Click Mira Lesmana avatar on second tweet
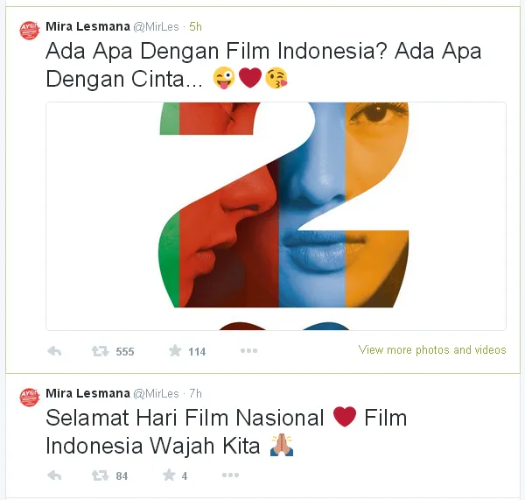The width and height of the screenshot is (525, 500). coord(29,398)
